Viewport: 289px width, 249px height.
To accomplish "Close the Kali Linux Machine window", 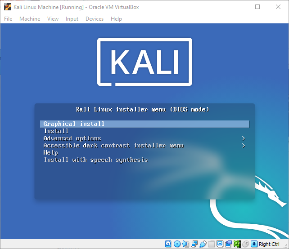I will 278,7.
